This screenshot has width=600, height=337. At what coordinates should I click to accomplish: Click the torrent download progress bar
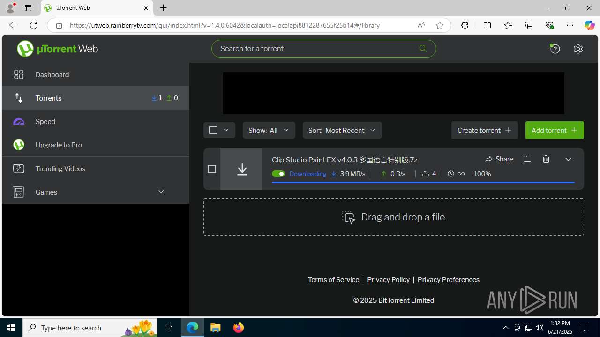pyautogui.click(x=423, y=183)
